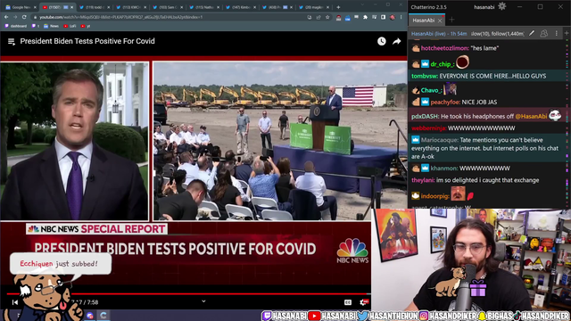571x321 pixels.
Task: Click the previous video playback button
Action: pyautogui.click(x=15, y=302)
